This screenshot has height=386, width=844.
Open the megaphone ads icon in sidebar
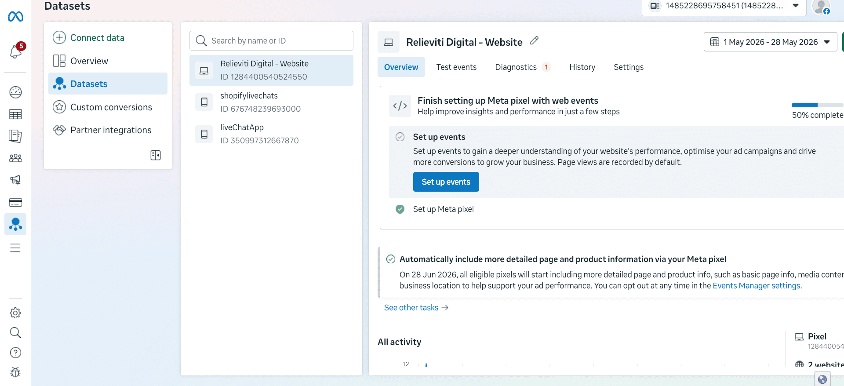coord(15,180)
